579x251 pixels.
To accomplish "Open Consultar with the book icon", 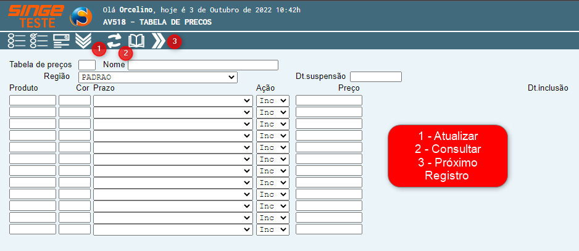I will [136, 41].
